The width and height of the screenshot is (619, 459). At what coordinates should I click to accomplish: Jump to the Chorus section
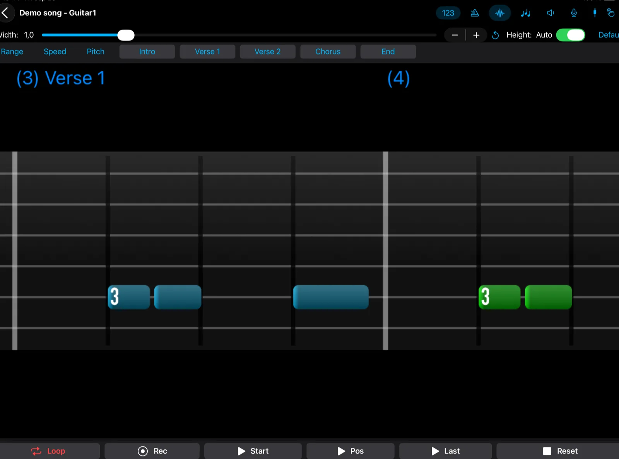328,51
